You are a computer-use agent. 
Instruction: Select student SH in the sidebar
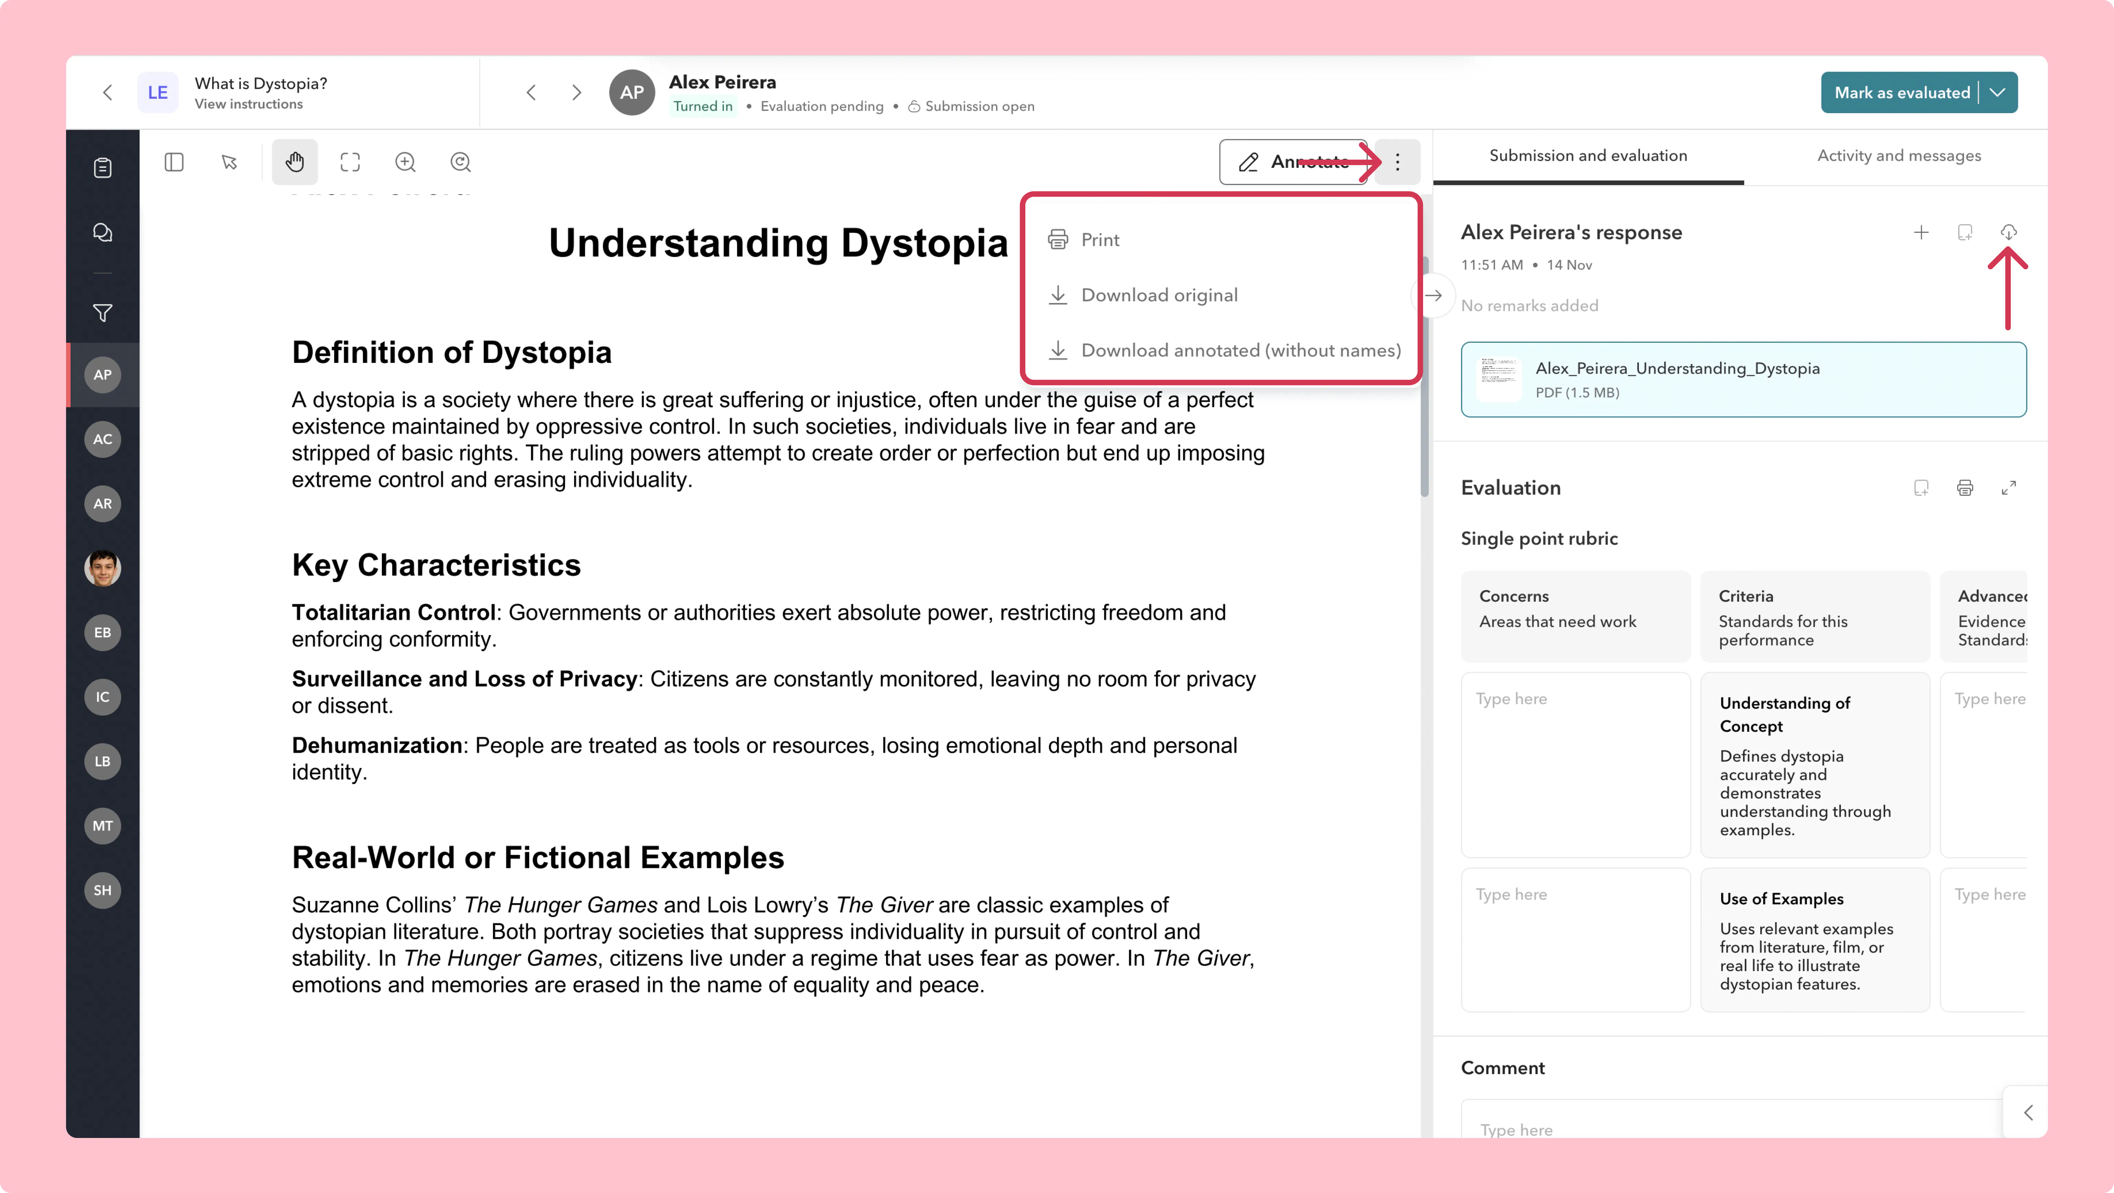[103, 890]
